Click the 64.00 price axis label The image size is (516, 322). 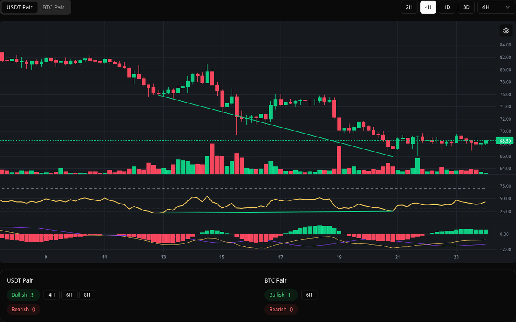coord(505,168)
